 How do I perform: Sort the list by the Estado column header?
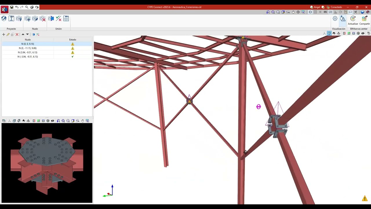click(x=73, y=39)
